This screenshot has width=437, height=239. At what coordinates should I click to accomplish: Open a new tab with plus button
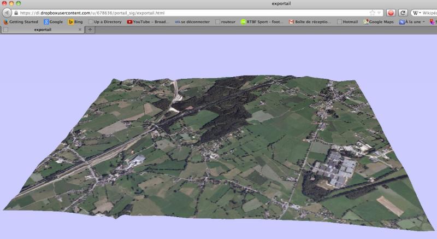point(90,30)
